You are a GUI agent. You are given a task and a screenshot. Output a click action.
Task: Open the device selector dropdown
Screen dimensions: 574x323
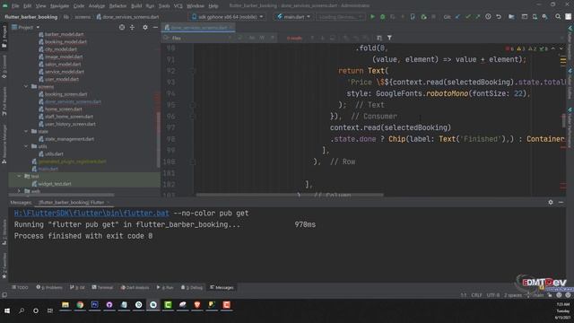(x=227, y=17)
